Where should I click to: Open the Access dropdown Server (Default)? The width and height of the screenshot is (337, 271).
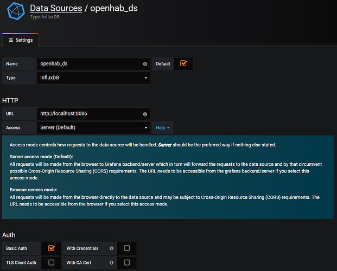93,128
